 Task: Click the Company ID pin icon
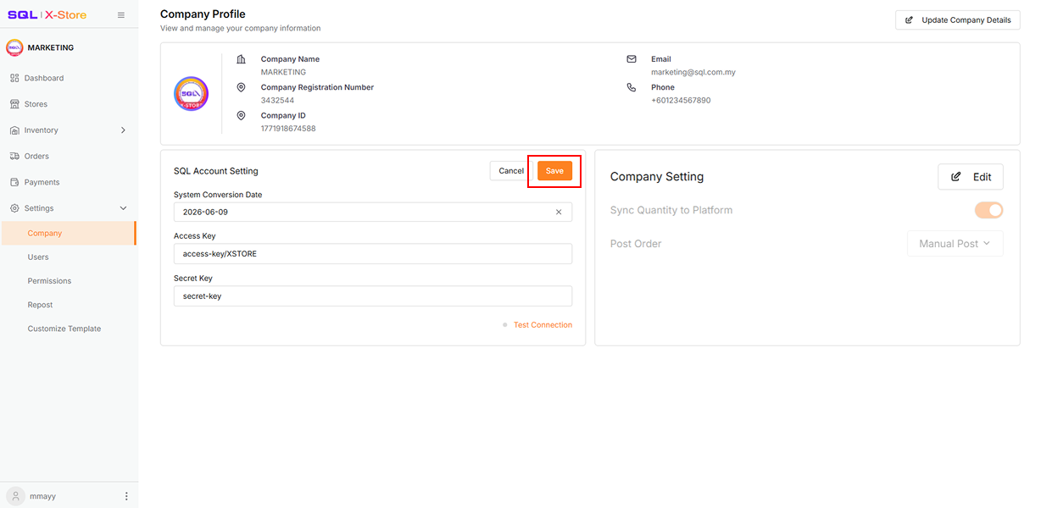241,115
